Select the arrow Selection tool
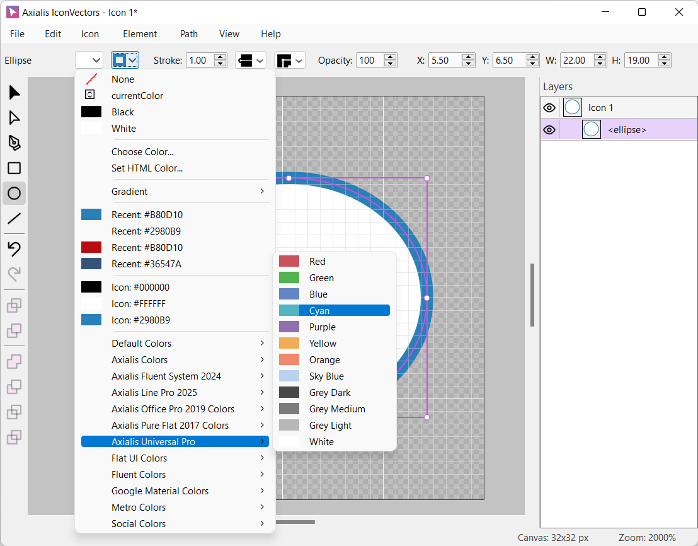 coord(14,93)
